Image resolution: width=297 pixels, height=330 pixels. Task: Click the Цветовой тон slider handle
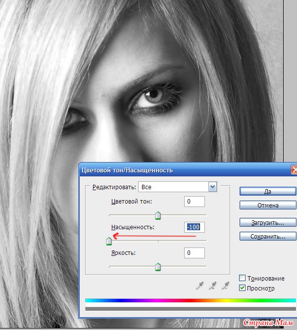[x=158, y=215]
